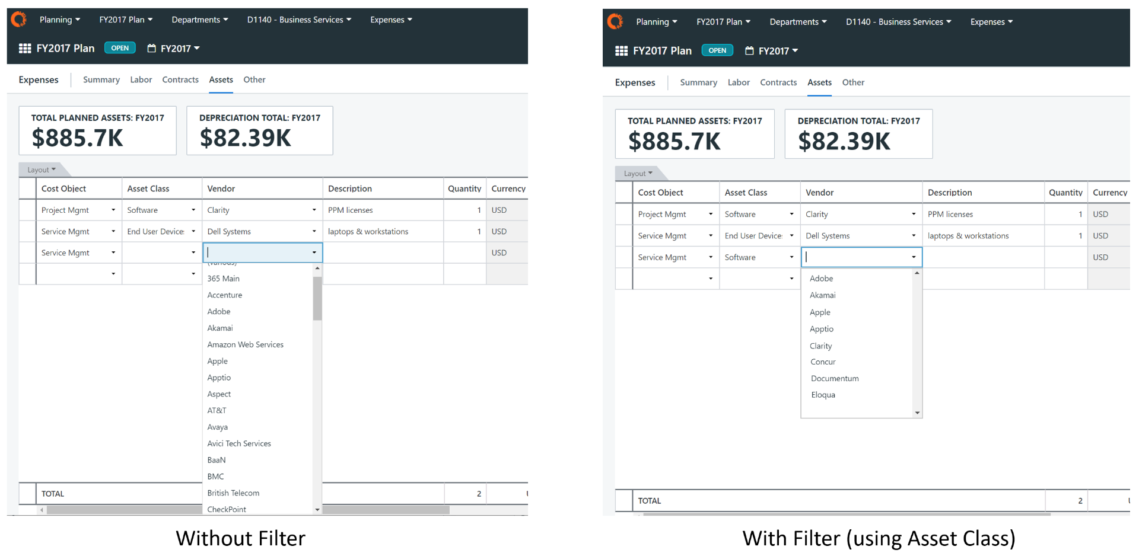The image size is (1139, 556).
Task: Click the calendar icon next to FY2017, right screenshot
Action: click(749, 51)
